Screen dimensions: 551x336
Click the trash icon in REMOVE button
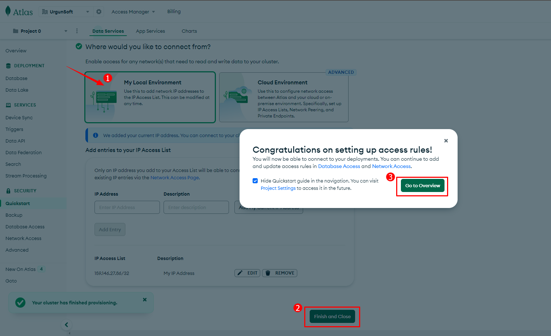pos(268,273)
